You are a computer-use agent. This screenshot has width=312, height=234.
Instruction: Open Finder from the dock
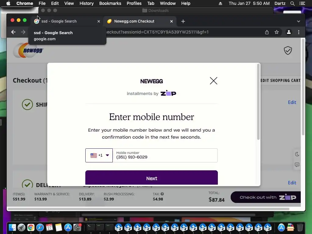tap(12, 227)
